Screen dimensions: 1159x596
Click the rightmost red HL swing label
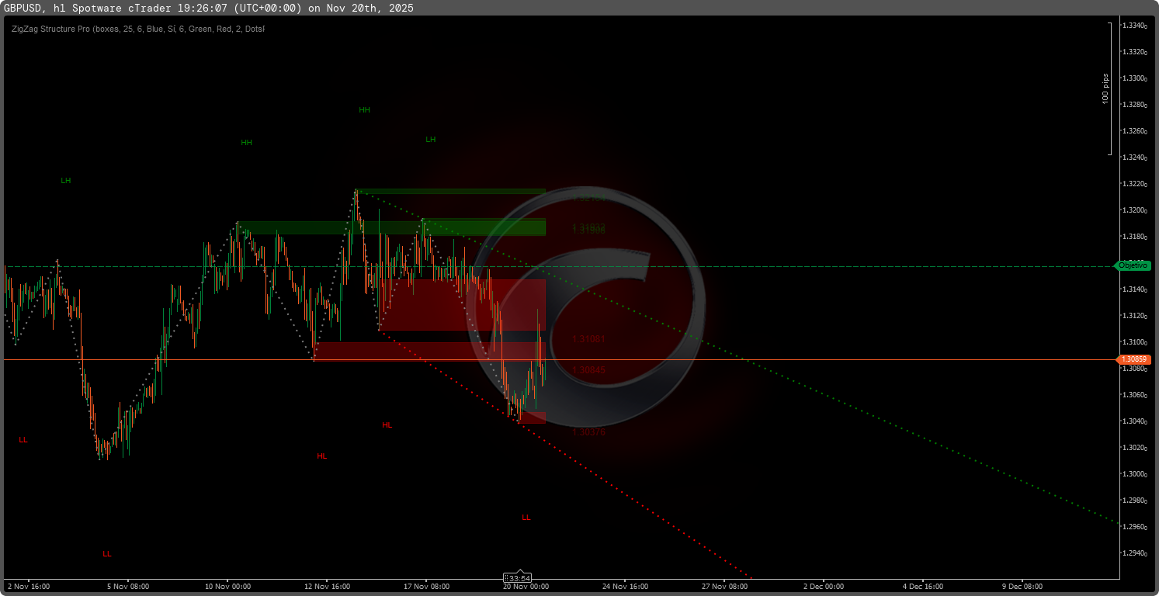(x=387, y=425)
